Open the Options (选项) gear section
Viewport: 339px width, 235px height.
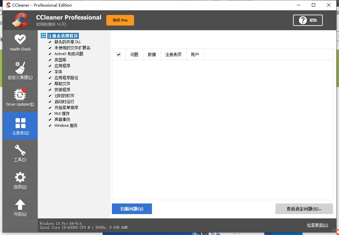20,180
